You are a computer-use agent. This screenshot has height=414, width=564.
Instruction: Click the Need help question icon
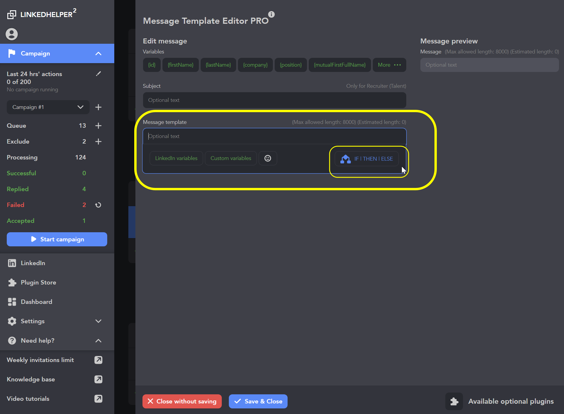pyautogui.click(x=12, y=341)
